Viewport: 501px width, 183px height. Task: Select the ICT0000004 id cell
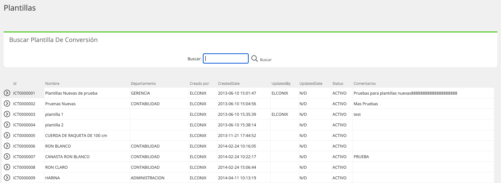pos(28,125)
